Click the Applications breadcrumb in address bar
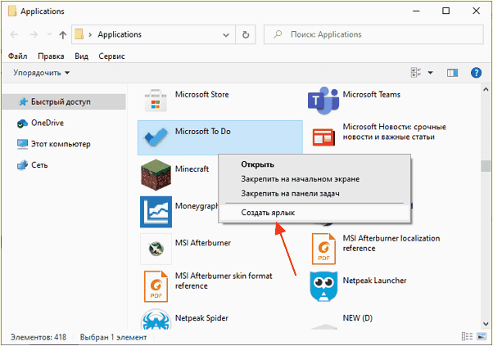Viewport: 493px width, 346px height. (120, 34)
